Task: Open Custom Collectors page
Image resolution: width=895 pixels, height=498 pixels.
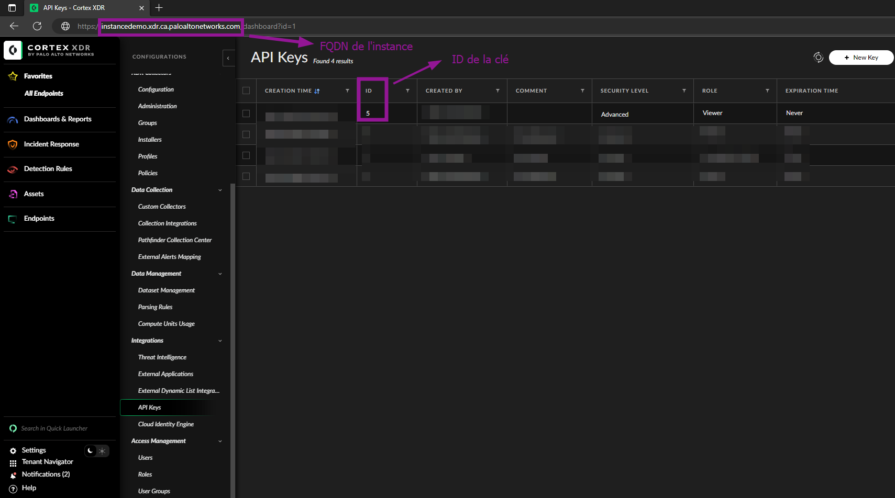Action: coord(162,207)
